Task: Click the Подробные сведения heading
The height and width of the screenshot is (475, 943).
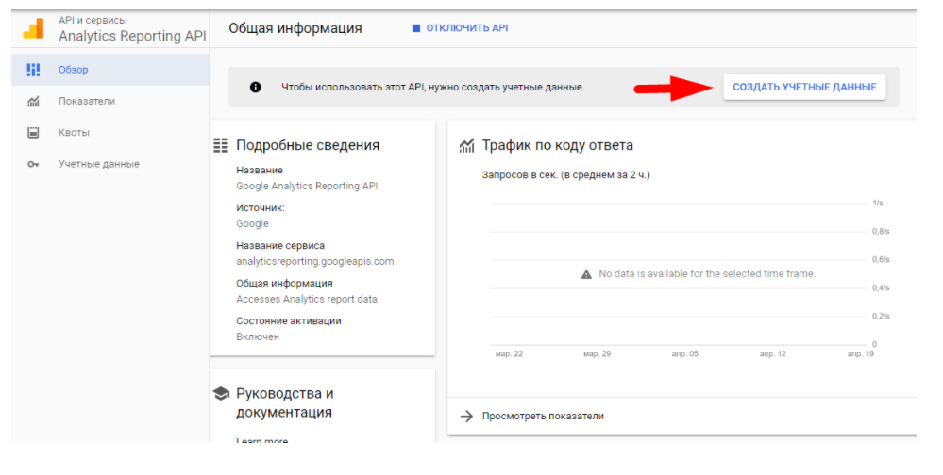Action: 308,145
